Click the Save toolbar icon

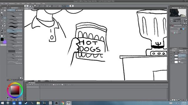[35, 6]
